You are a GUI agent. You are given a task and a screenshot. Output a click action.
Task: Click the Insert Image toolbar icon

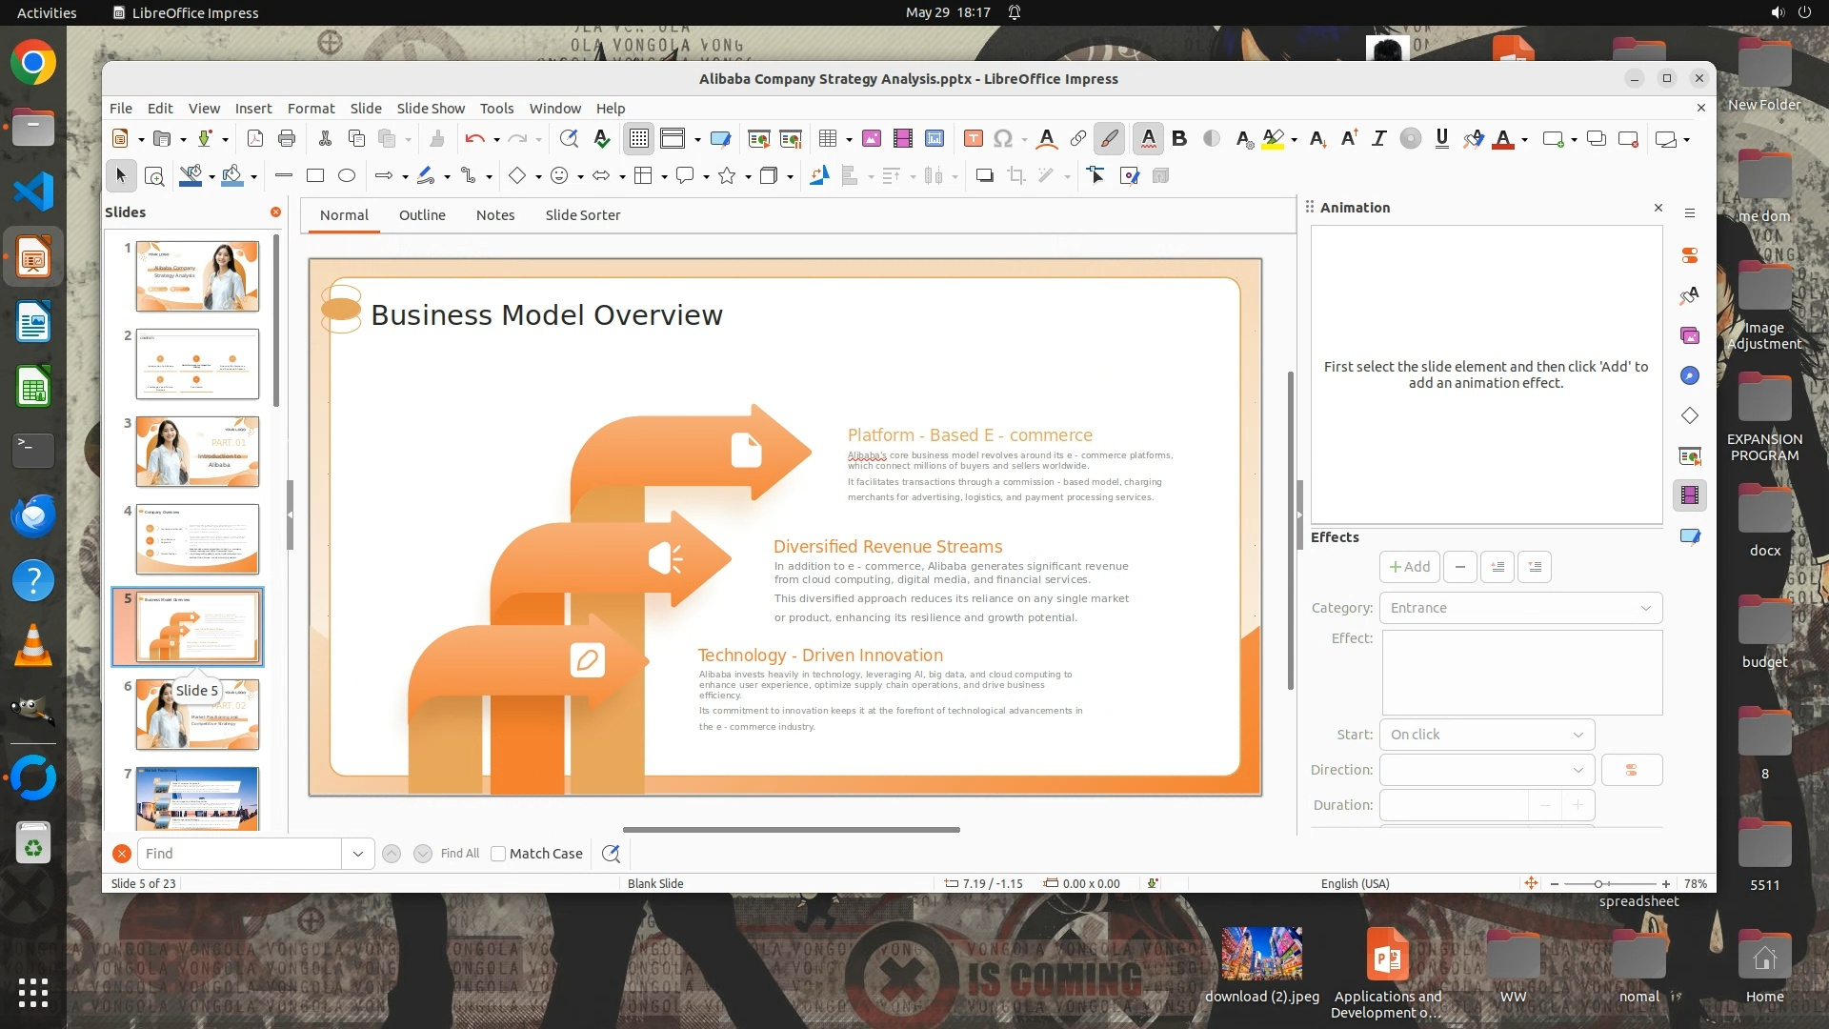[871, 139]
